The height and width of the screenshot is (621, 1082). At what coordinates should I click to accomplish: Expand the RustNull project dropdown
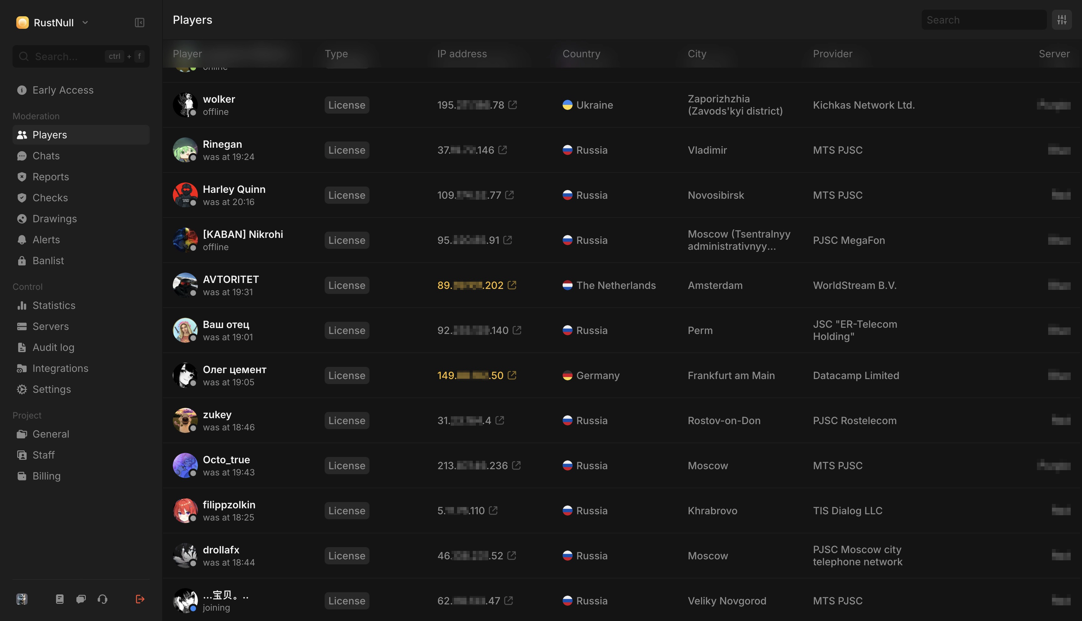point(85,23)
